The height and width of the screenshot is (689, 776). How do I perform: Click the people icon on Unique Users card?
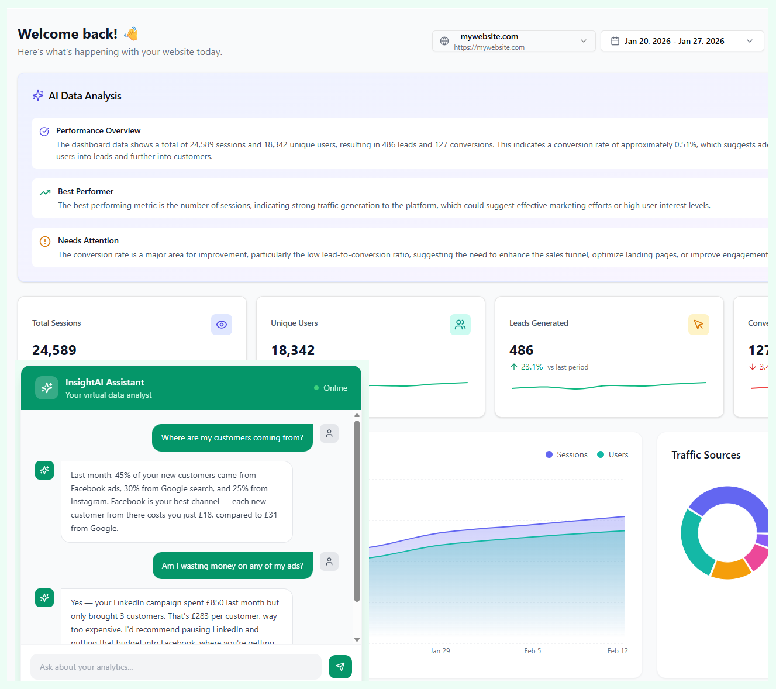coord(460,325)
